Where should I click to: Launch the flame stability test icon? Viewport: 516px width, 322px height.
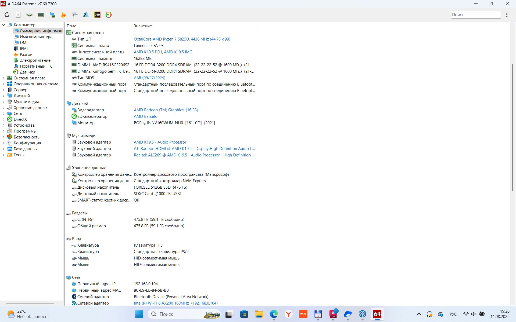pyautogui.click(x=64, y=15)
